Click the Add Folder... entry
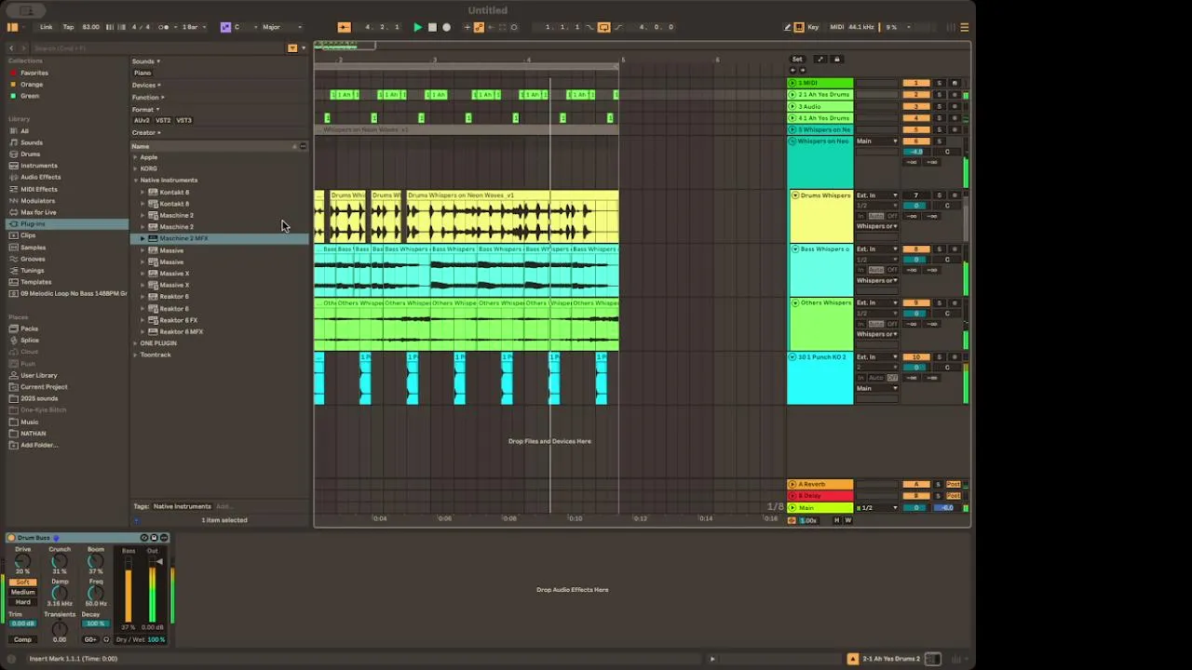 tap(38, 445)
